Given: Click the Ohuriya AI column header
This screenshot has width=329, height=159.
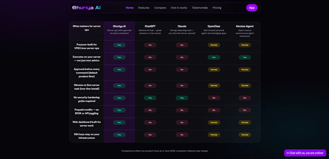Looking at the screenshot, I should [119, 26].
